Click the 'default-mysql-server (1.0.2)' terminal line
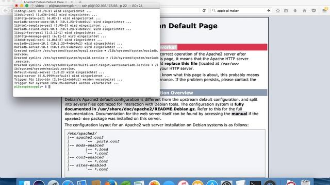Viewport: 330px width, 185px height. pyautogui.click(x=59, y=72)
